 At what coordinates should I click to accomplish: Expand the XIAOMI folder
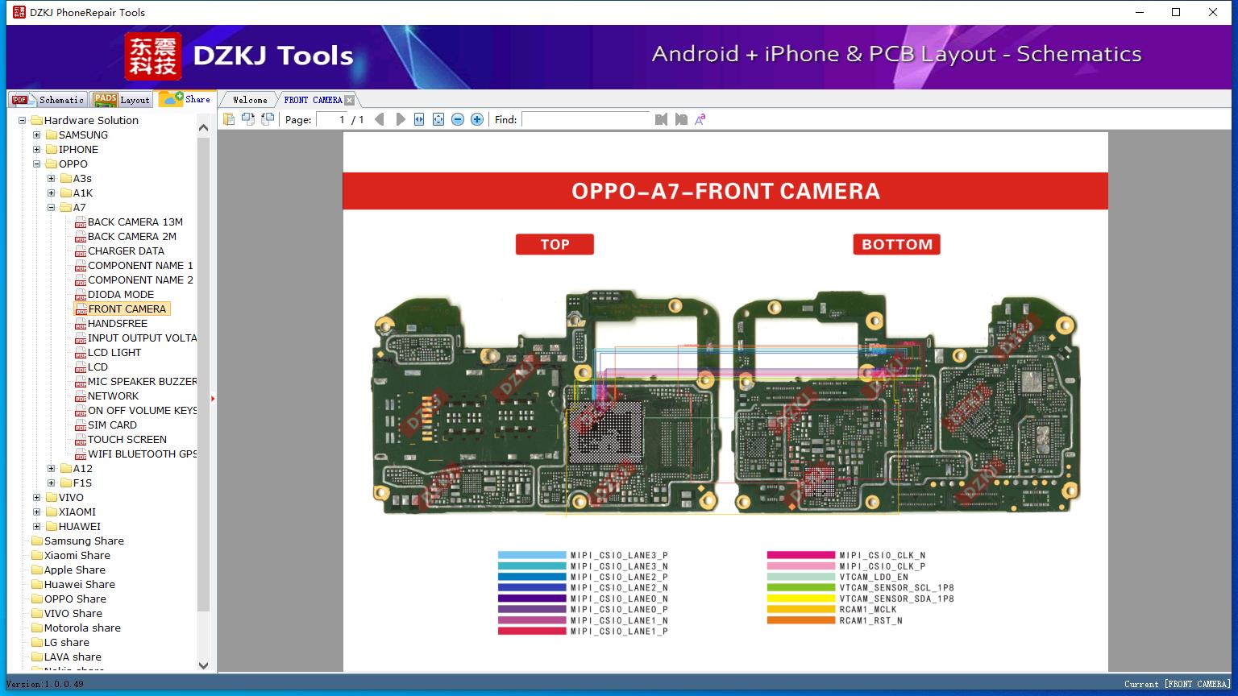[37, 512]
